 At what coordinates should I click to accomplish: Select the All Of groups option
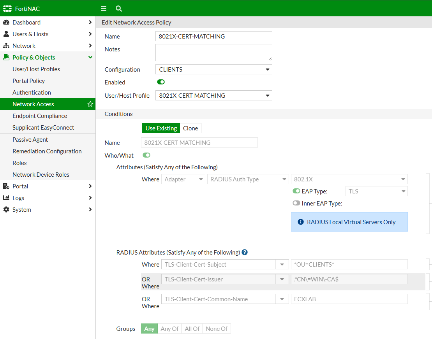click(192, 328)
